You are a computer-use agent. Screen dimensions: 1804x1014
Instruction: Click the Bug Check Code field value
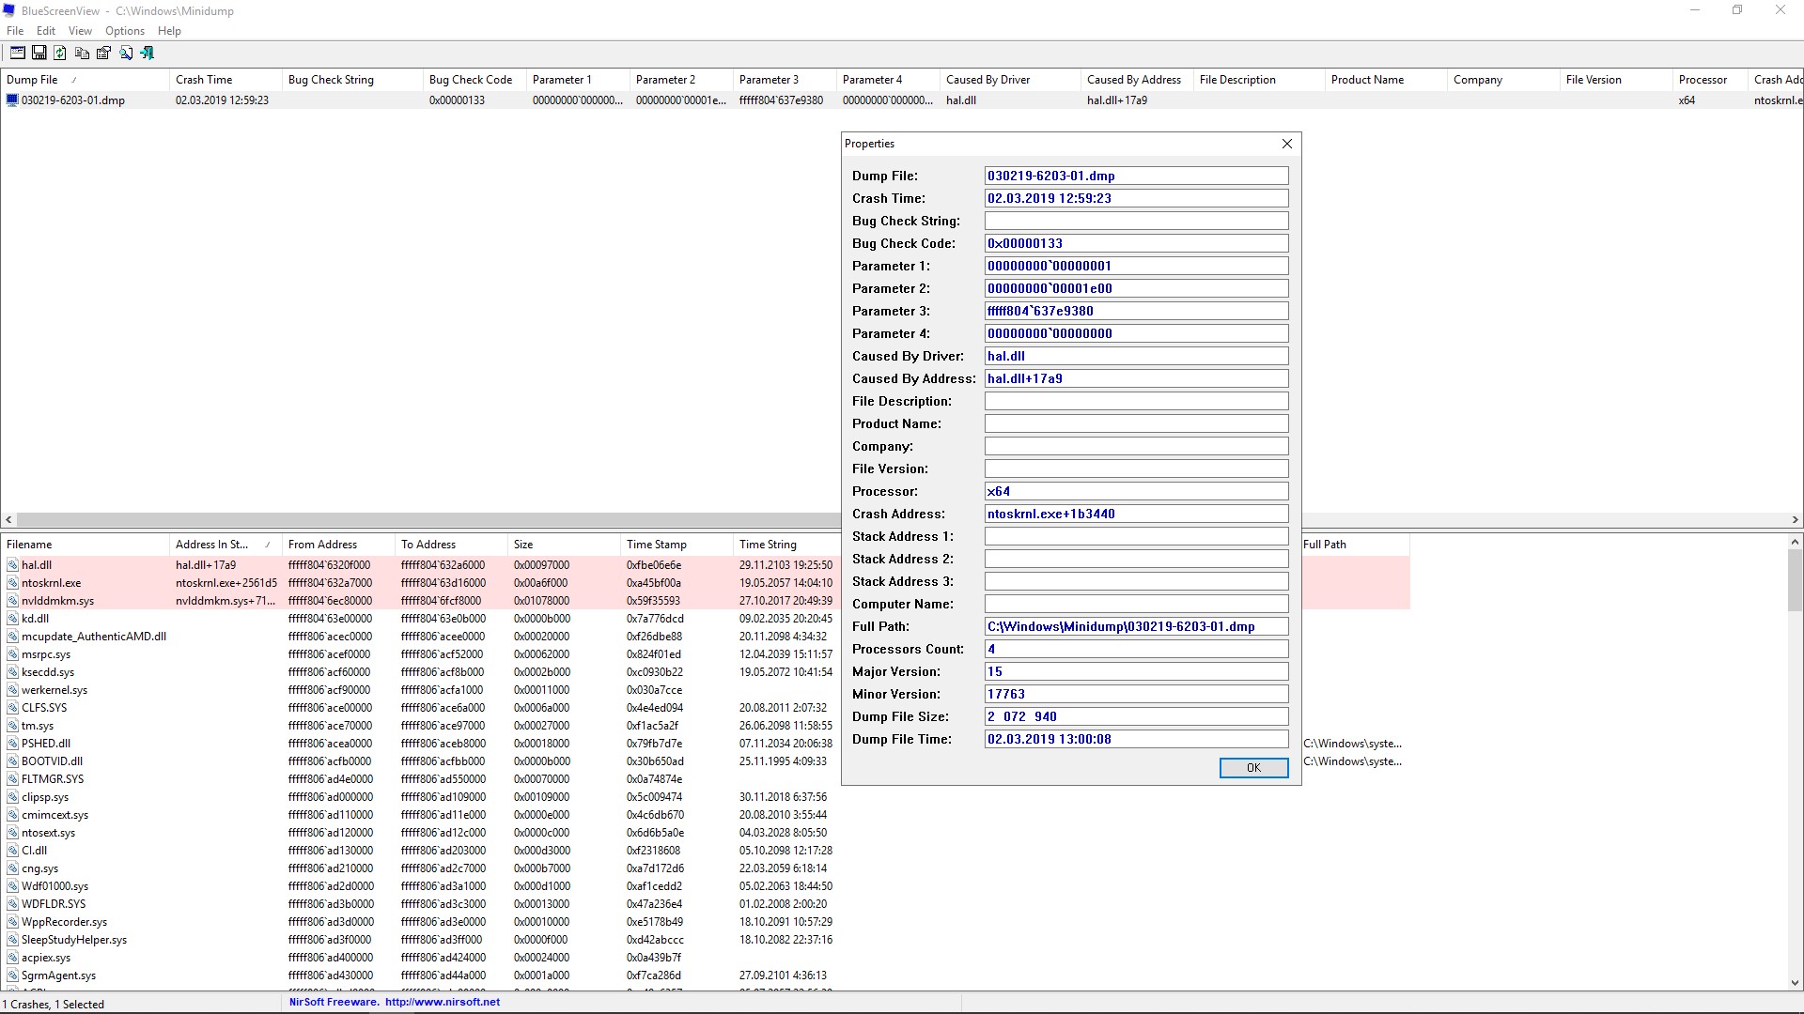(x=1136, y=243)
